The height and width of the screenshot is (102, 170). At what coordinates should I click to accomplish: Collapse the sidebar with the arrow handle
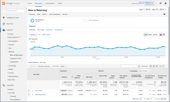(x=26, y=8)
